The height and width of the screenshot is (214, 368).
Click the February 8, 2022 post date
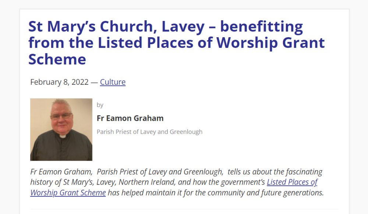(59, 82)
